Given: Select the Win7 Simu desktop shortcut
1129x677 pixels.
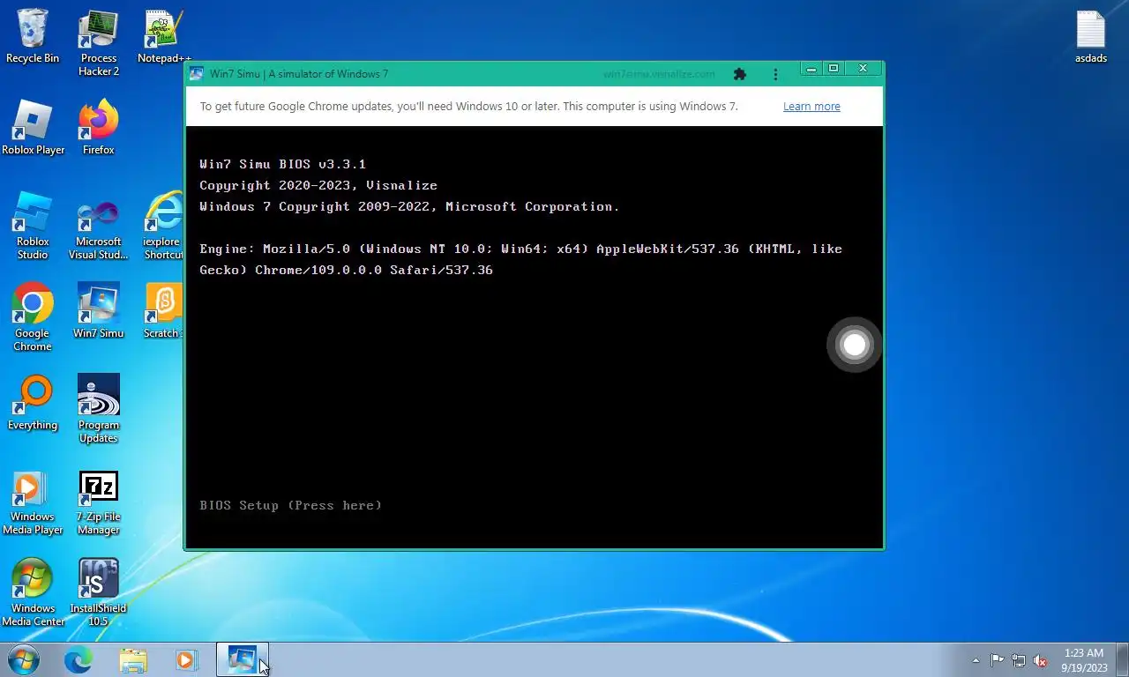Looking at the screenshot, I should point(99,311).
